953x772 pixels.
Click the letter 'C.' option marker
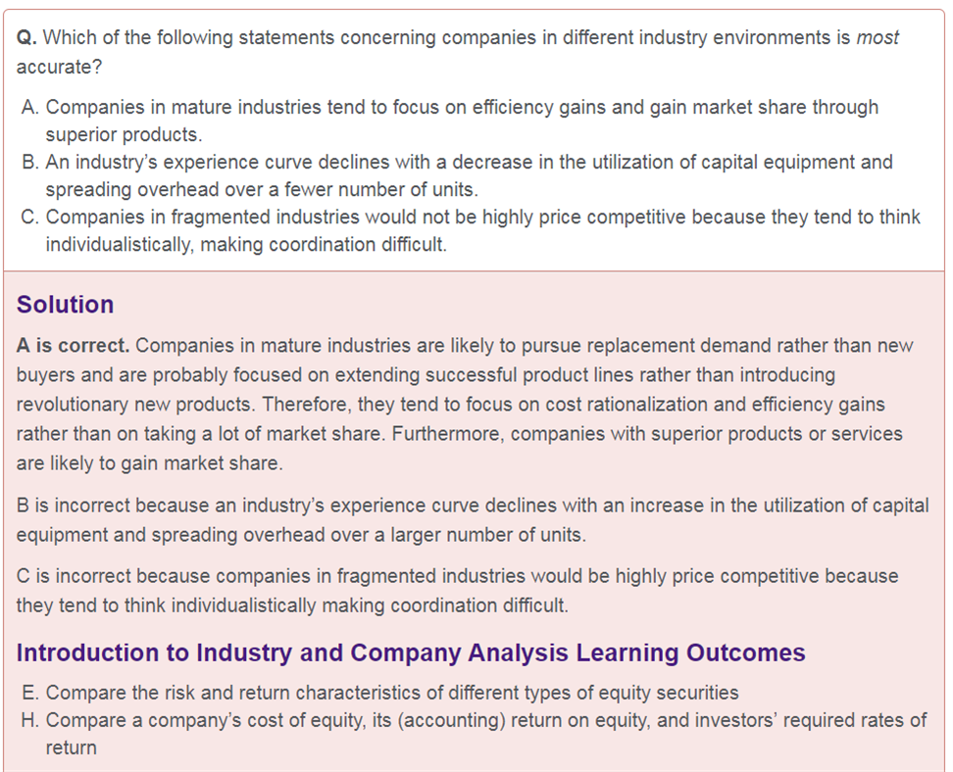tap(30, 217)
